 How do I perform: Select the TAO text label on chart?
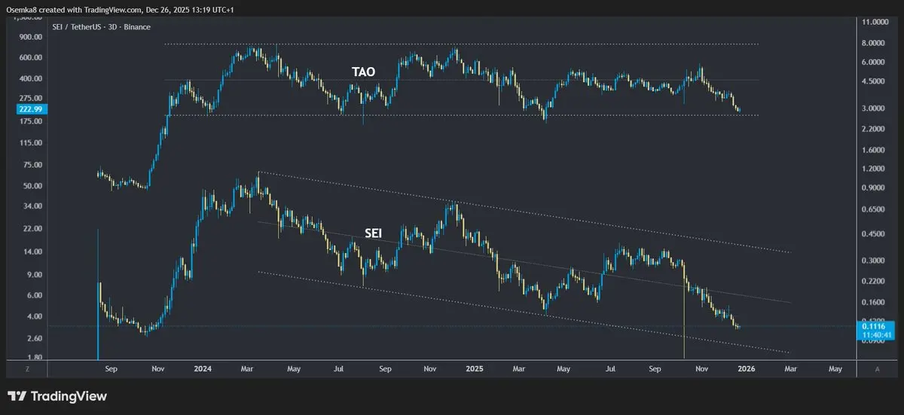coord(363,72)
